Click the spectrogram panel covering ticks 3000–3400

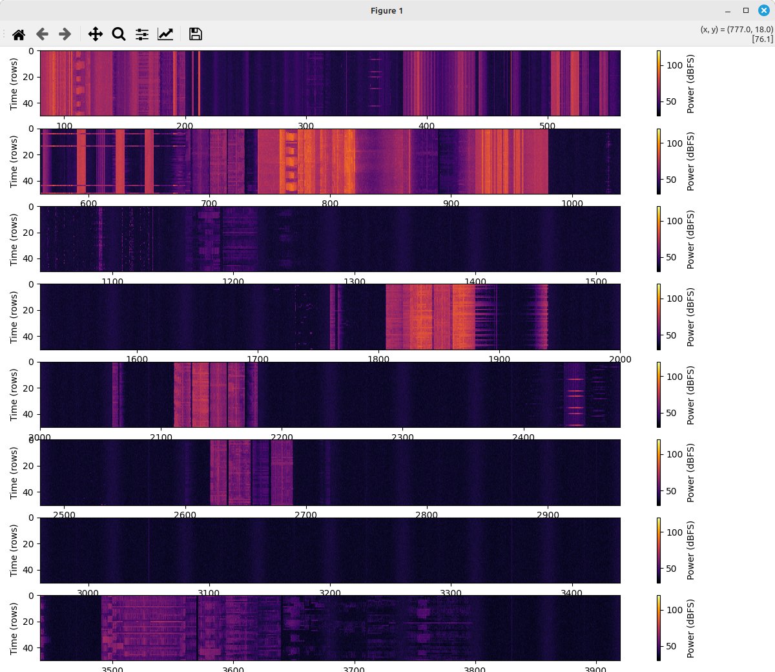(x=330, y=551)
